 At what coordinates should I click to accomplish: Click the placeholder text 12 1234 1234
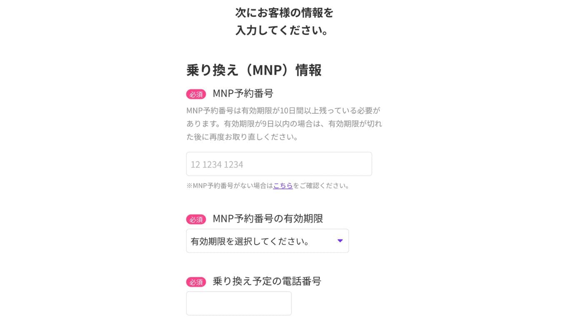point(217,164)
